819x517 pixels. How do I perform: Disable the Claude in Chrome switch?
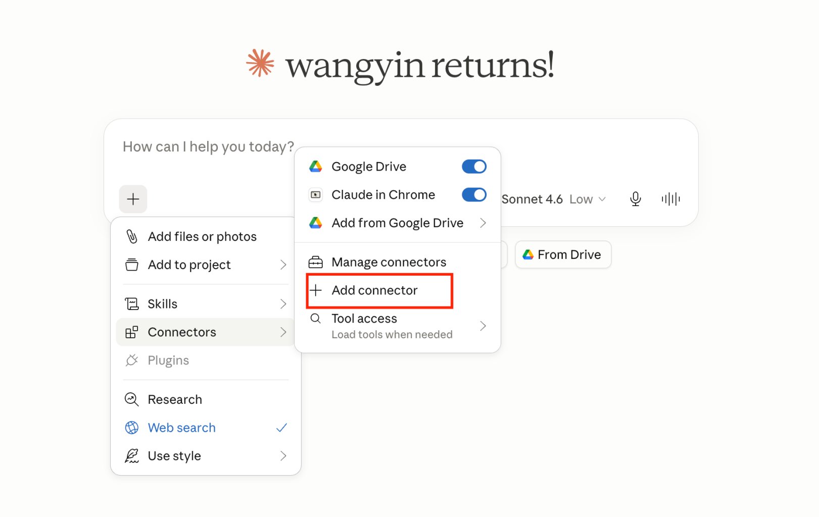coord(474,195)
